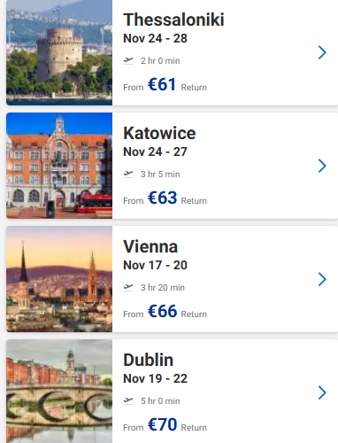Select the Vienna destination title
338x443 pixels.
point(150,246)
